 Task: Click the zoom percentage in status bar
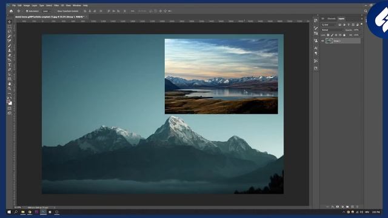coord(18,207)
